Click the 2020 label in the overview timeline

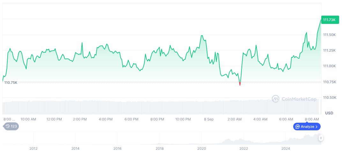(202, 148)
